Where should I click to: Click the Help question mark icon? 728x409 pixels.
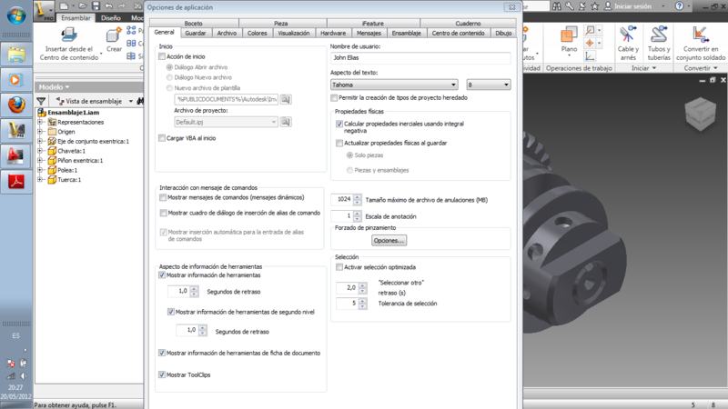point(679,6)
